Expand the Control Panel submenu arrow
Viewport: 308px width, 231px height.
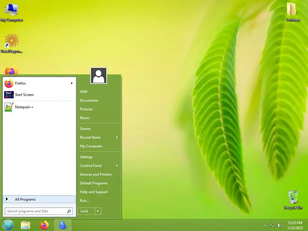[x=117, y=166]
